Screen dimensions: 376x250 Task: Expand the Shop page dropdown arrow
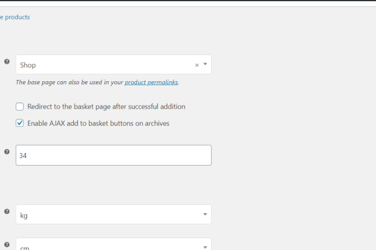tap(205, 64)
